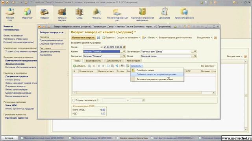Click the Номер input field
Image resolution: width=252 pixels, height=141 pixels.
click(91, 47)
